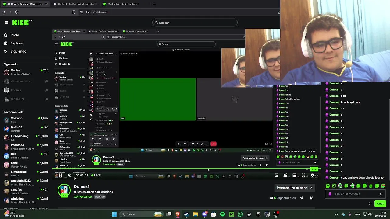Click the Spanish language tag
Image resolution: width=390 pixels, height=219 pixels.
point(100,197)
